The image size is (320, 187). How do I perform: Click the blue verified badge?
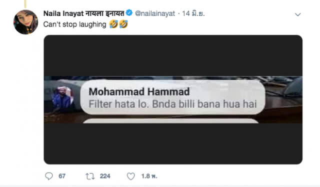(x=129, y=13)
